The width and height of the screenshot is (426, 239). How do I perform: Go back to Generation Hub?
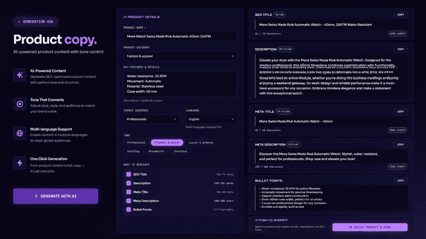(35, 22)
